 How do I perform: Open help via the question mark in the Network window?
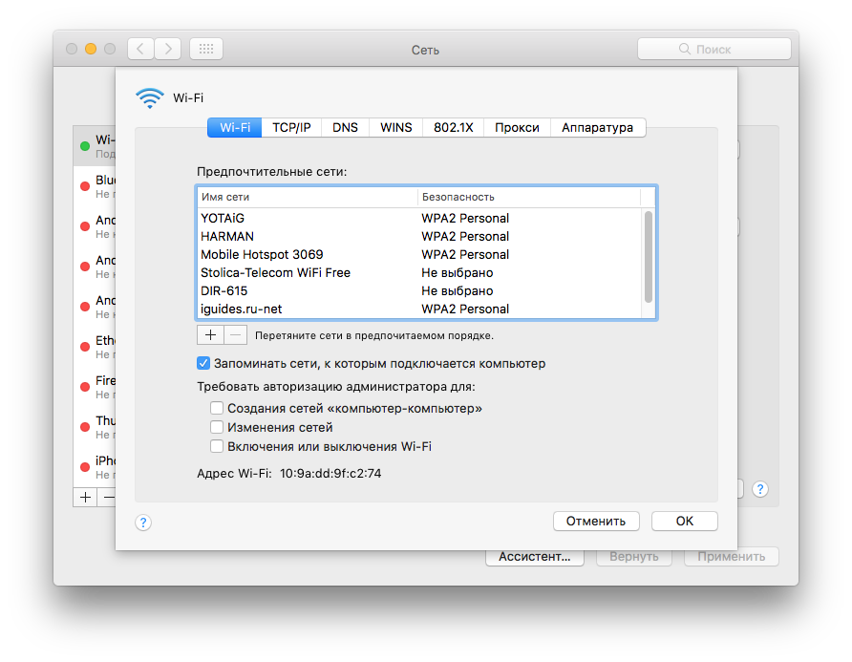tap(760, 489)
